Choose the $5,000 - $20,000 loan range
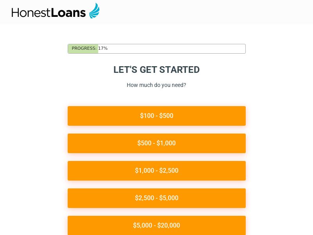Screen dimensions: 313x235 (156, 225)
